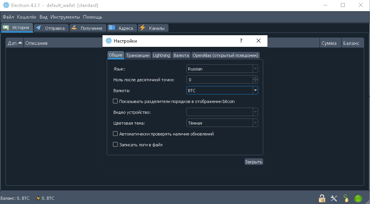Click the lightning bolt balance icon
370x204 pixels.
click(38, 198)
